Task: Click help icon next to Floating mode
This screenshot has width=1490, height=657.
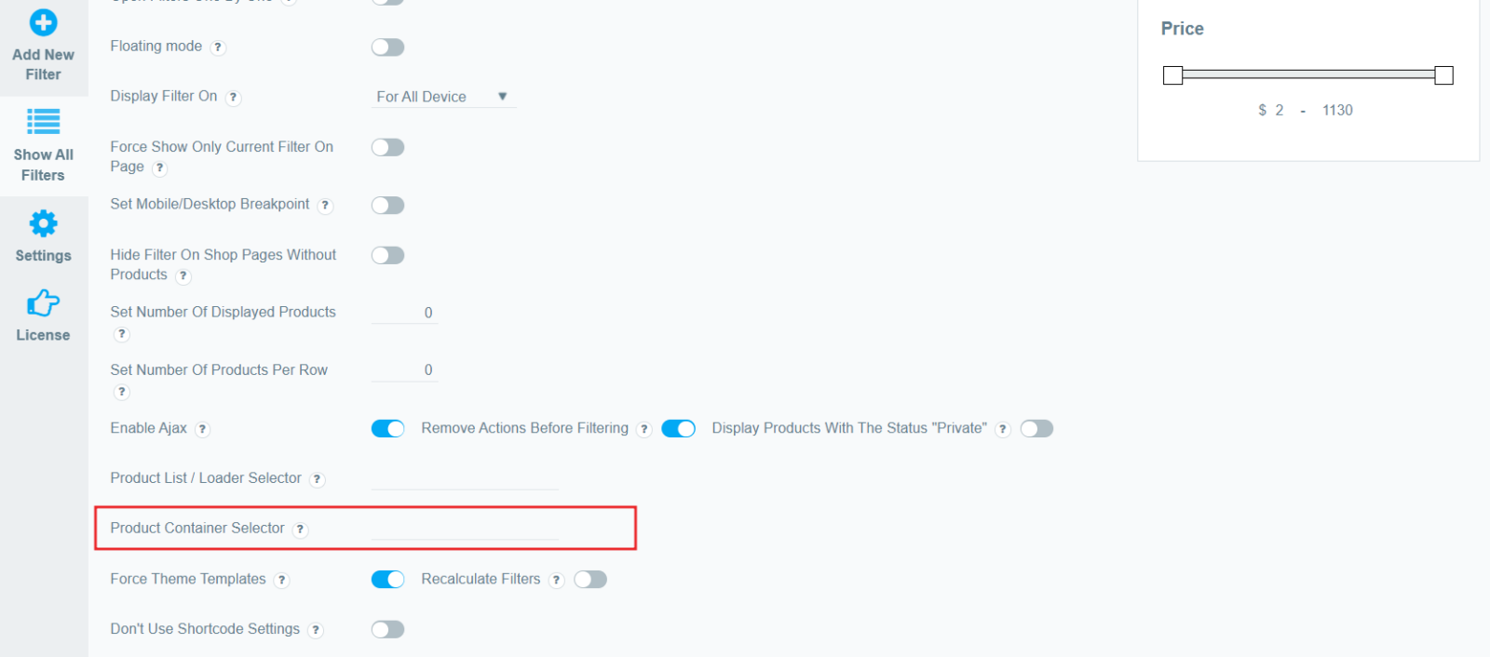Action: coord(218,47)
